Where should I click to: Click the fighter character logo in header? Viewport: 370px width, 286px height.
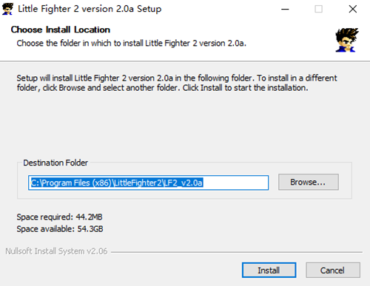point(346,40)
